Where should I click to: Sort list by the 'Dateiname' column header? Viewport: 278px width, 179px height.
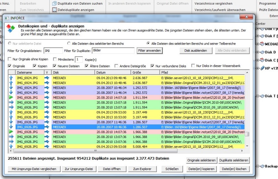coord(30,72)
